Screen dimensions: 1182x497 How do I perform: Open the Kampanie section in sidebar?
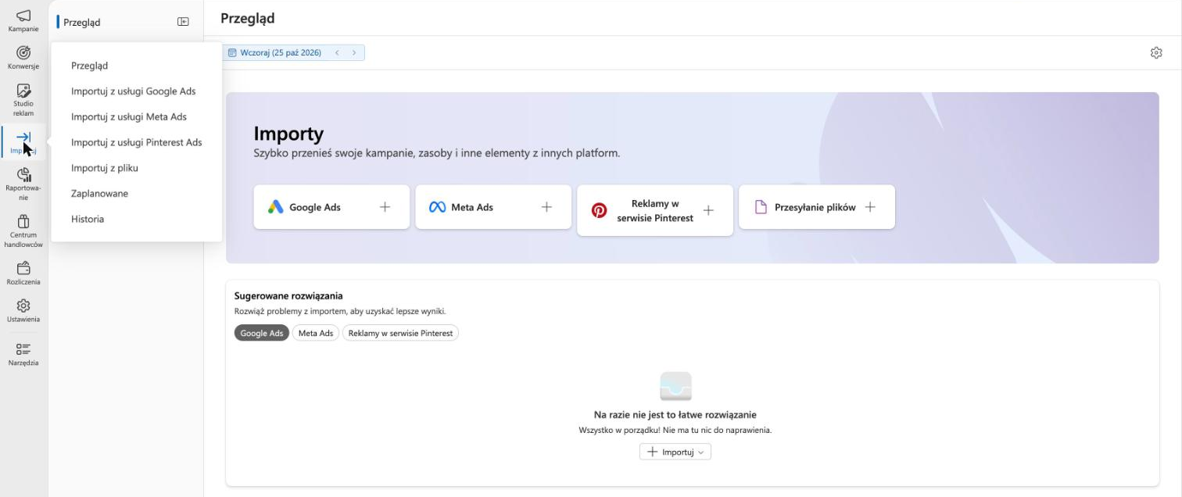23,21
